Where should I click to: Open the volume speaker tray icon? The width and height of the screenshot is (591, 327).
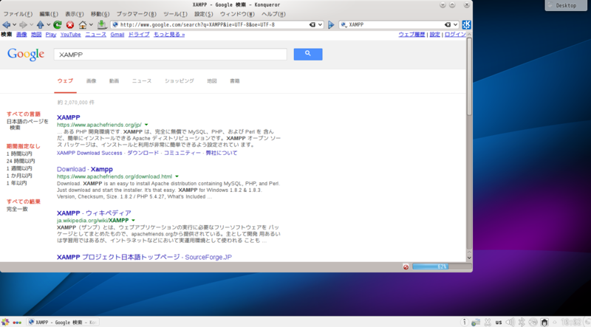510,322
